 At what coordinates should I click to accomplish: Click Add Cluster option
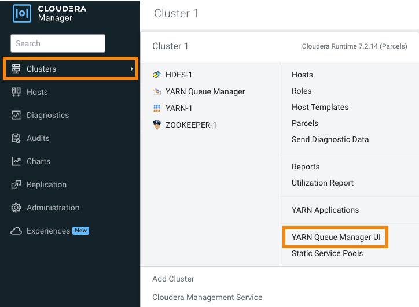pos(173,279)
